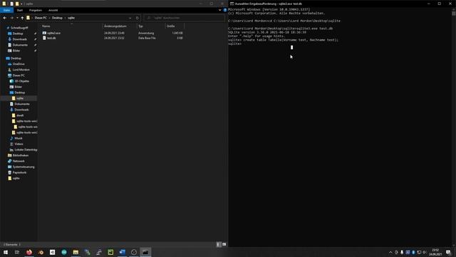Image resolution: width=456 pixels, height=257 pixels.
Task: Open Videos in the navigation tree
Action: pyautogui.click(x=19, y=144)
